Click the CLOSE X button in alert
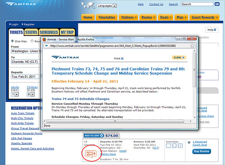Screen dimensions: 225x165 click(x=179, y=58)
